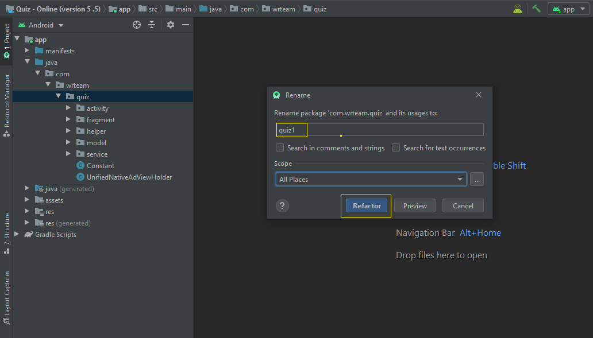Open the All Places scope dropdown
The image size is (593, 338).
click(x=371, y=180)
